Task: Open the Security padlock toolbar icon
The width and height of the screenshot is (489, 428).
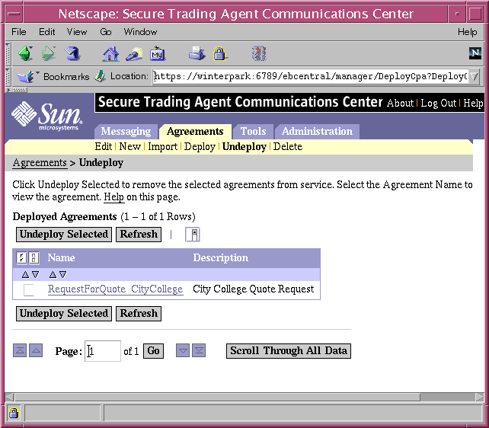Action: click(220, 53)
